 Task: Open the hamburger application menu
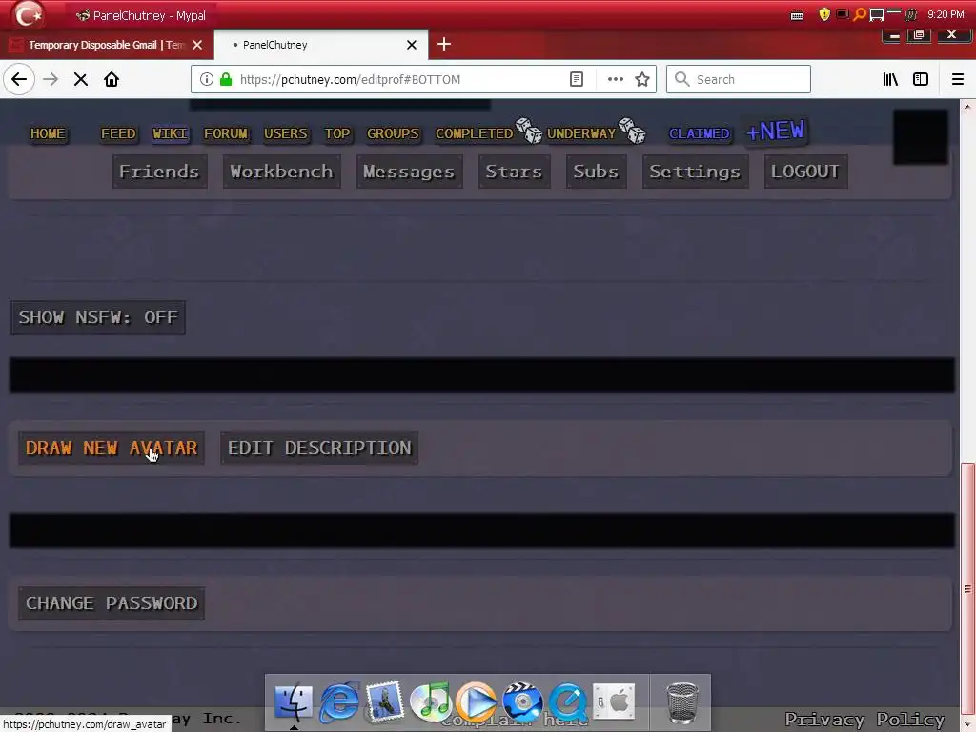click(957, 79)
